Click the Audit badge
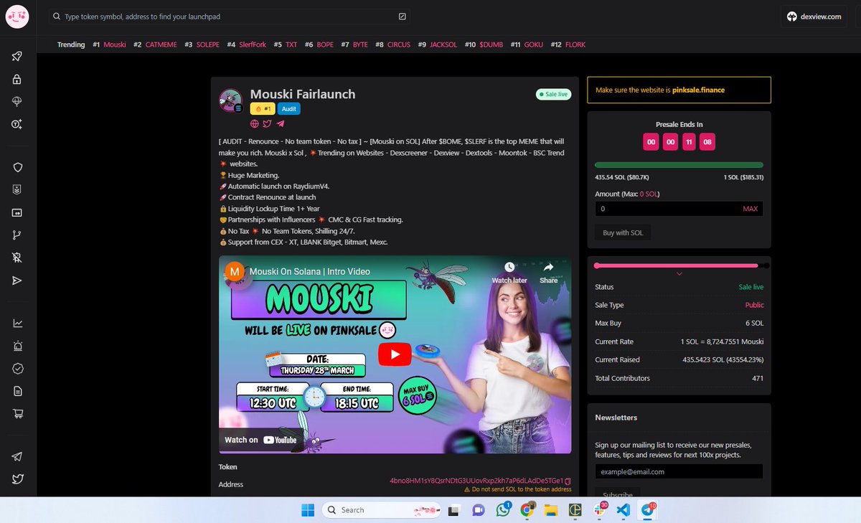 [288, 109]
